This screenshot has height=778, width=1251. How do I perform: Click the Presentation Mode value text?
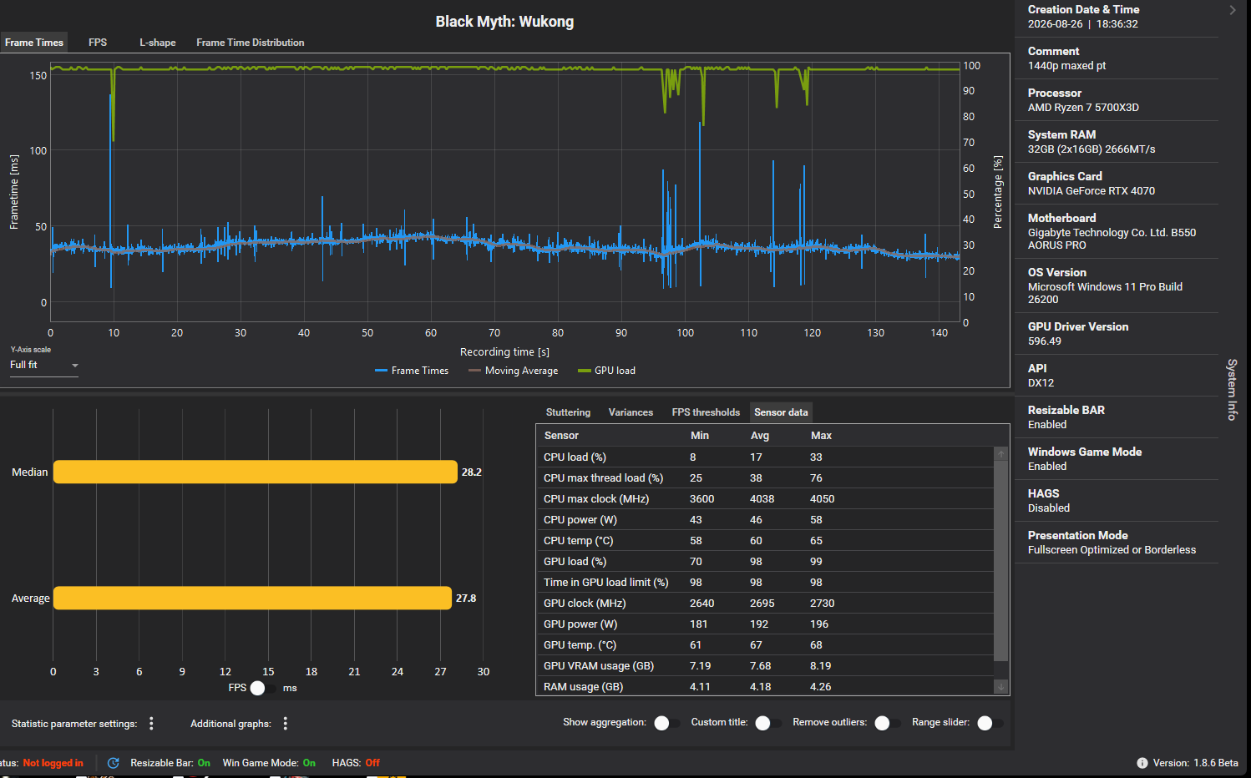(1112, 550)
